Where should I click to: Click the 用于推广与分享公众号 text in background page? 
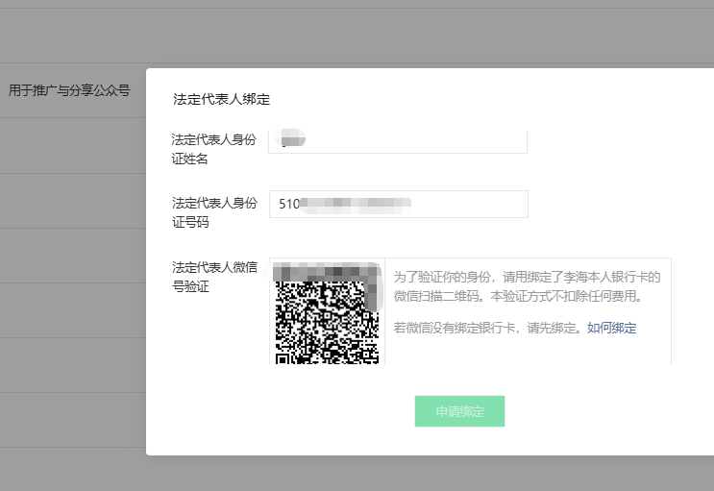69,90
